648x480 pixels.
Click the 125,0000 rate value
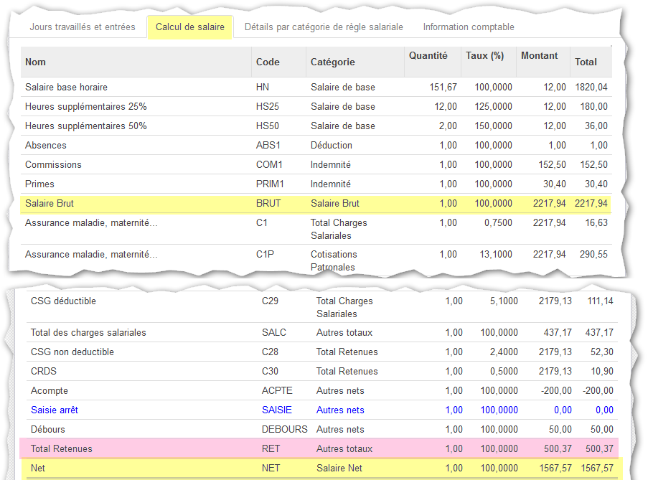[494, 107]
